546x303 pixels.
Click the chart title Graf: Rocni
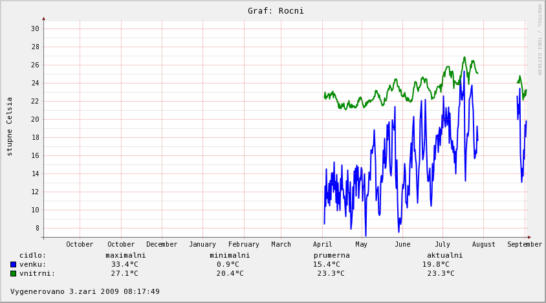coord(276,11)
